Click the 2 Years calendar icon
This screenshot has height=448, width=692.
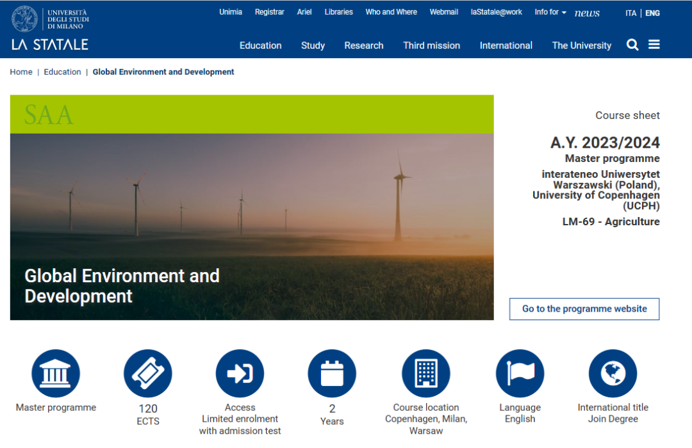click(332, 374)
